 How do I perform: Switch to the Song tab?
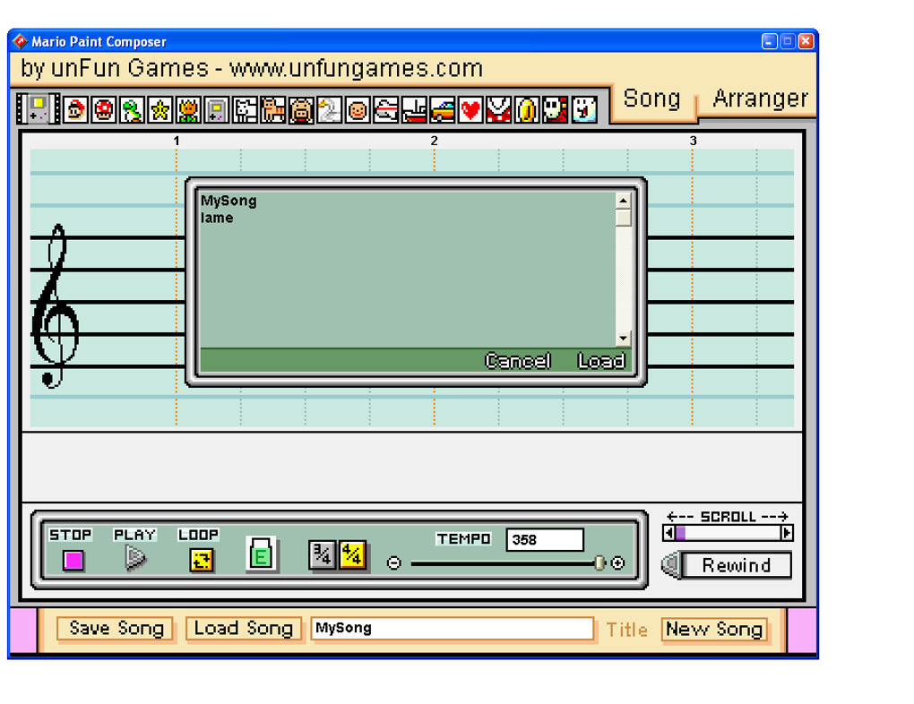coord(651,99)
